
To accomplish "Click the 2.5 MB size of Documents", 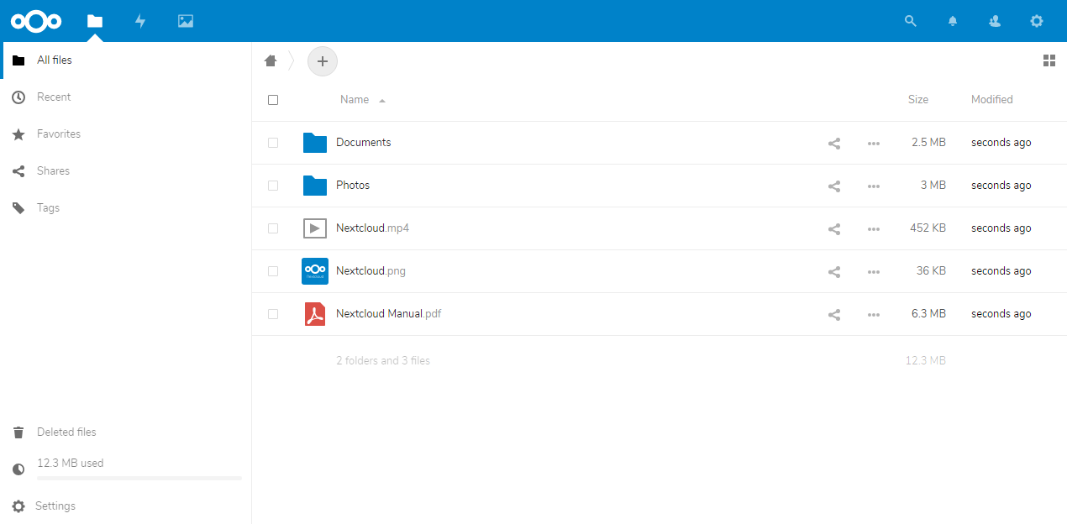I will pos(928,143).
